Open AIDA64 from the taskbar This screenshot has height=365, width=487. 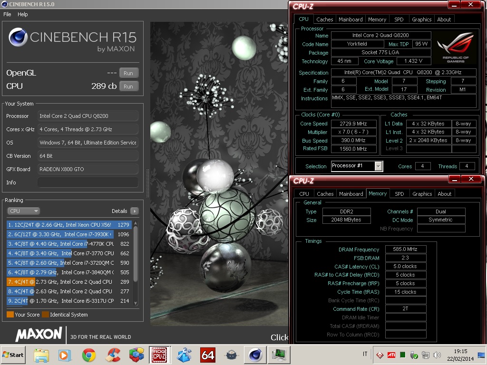207,355
